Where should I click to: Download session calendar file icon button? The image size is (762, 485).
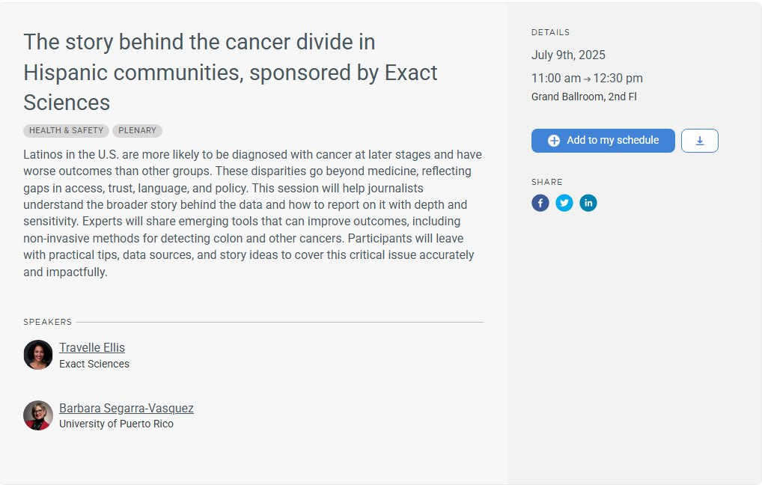pos(699,141)
